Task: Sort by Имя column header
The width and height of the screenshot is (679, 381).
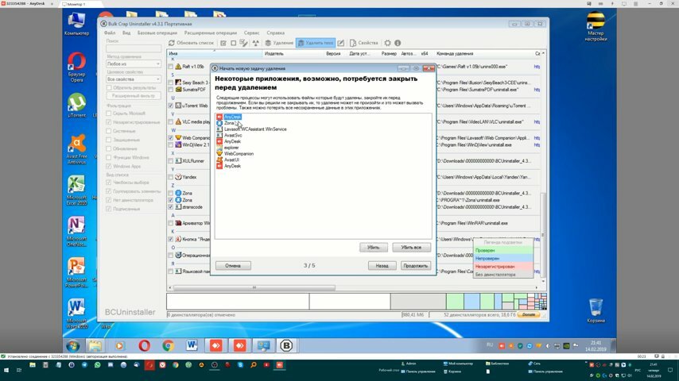Action: pos(215,54)
